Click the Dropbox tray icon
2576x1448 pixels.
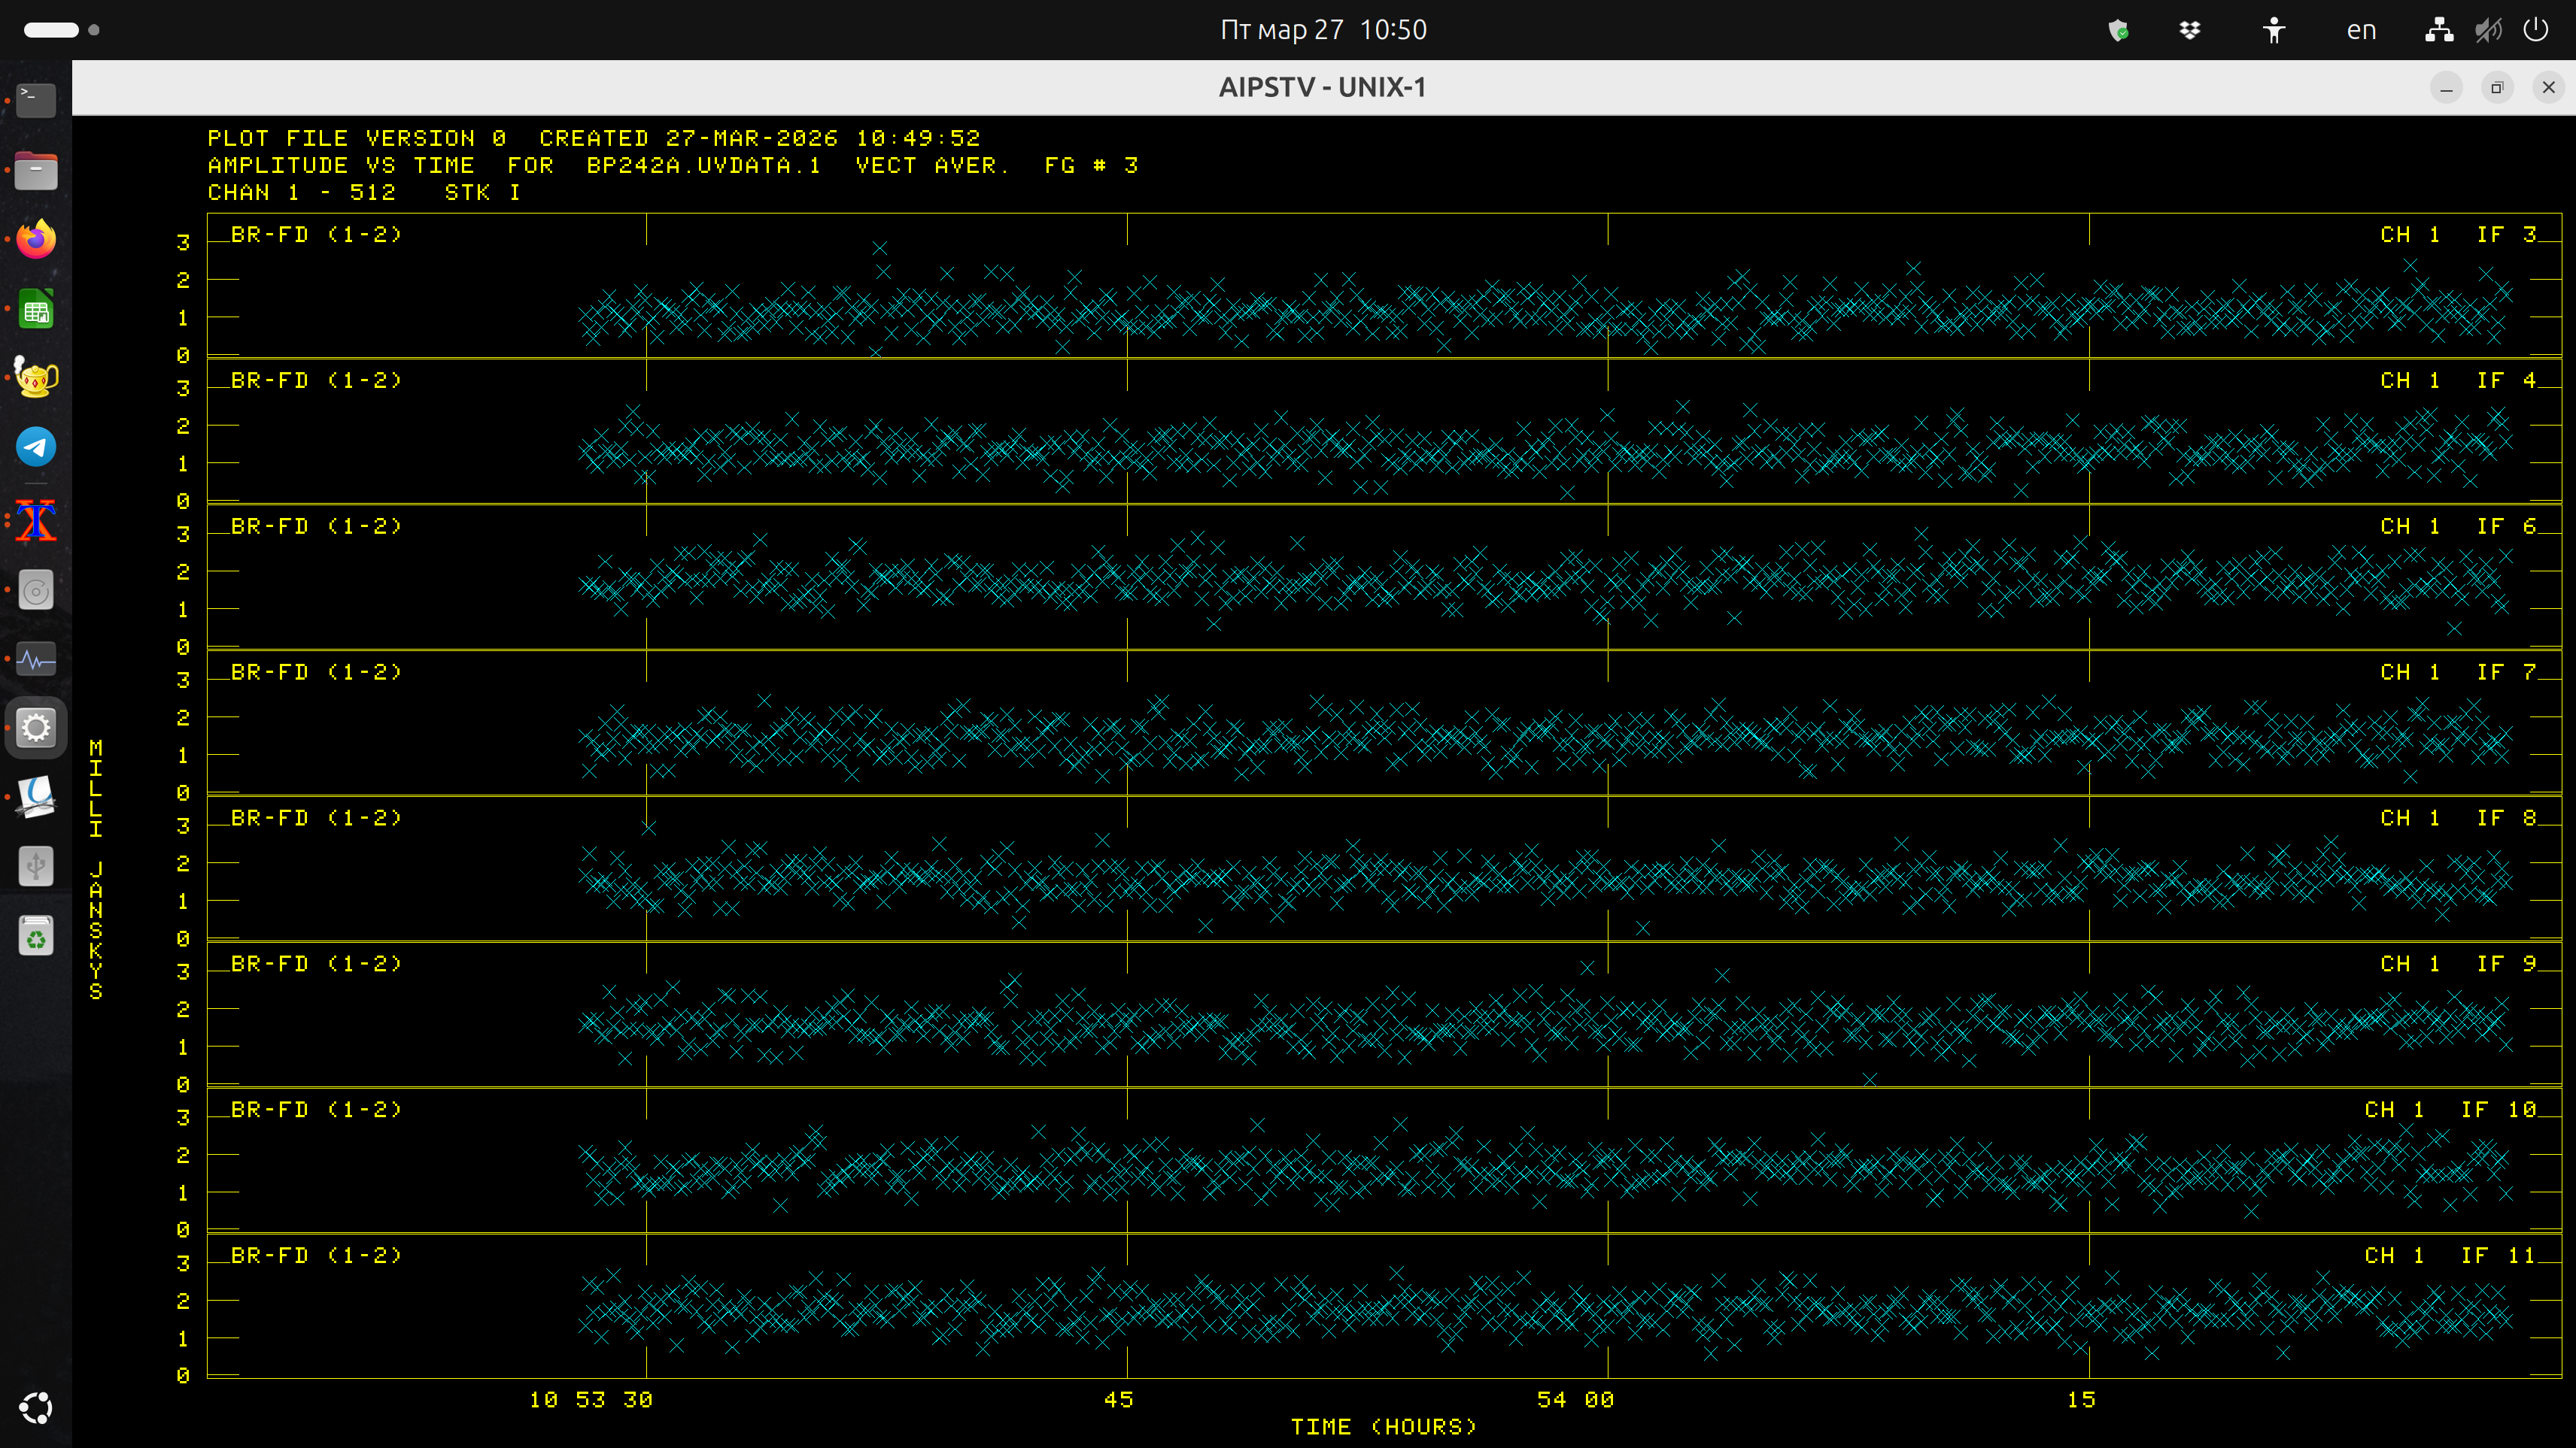click(x=2190, y=30)
